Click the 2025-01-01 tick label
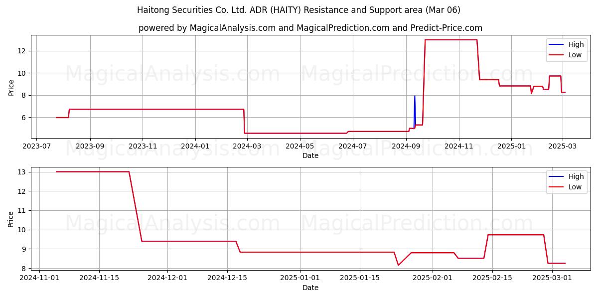598x299 pixels. (300, 279)
